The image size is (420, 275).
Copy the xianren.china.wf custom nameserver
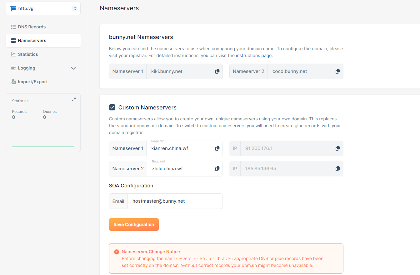coord(217,148)
